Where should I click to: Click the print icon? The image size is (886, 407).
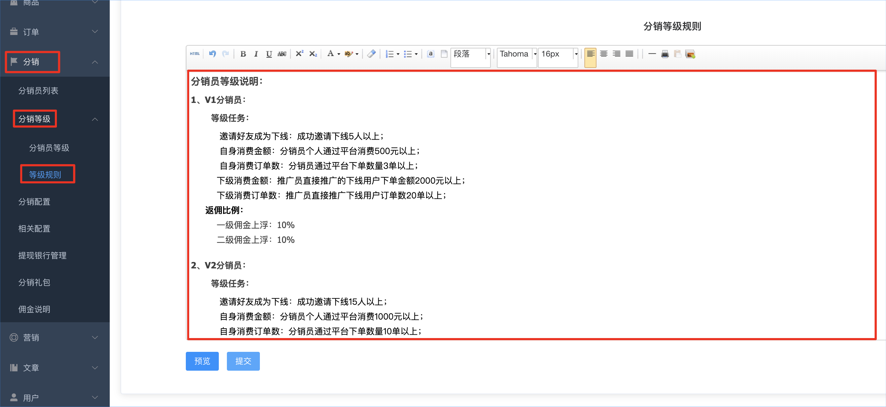(665, 54)
